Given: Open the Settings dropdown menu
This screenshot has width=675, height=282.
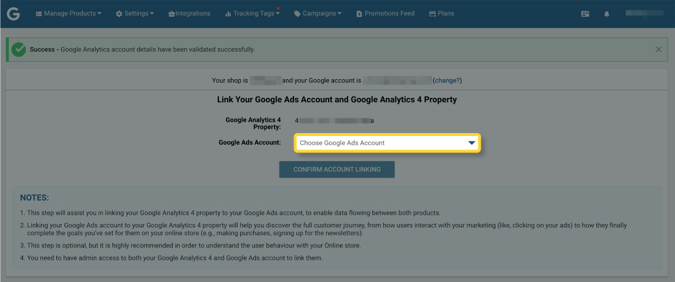Looking at the screenshot, I should (135, 13).
